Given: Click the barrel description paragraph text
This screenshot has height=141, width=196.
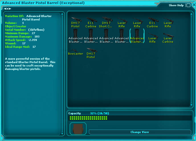Looking at the screenshot, I should tap(30, 64).
